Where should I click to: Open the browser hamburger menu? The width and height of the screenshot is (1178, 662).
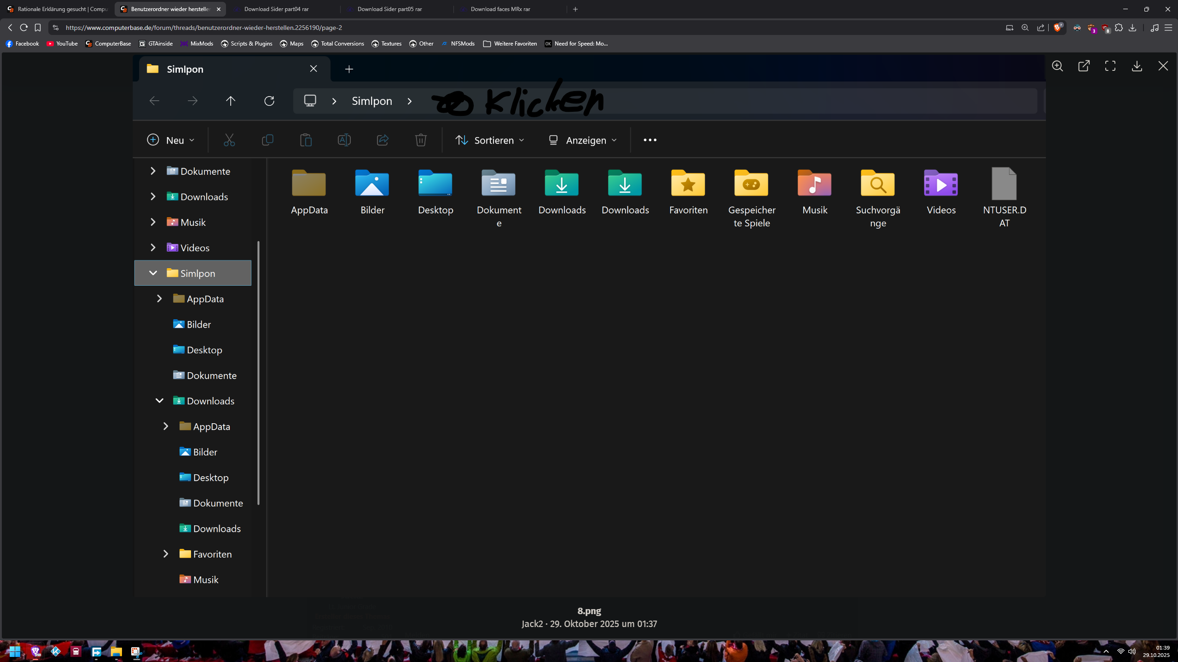point(1168,28)
